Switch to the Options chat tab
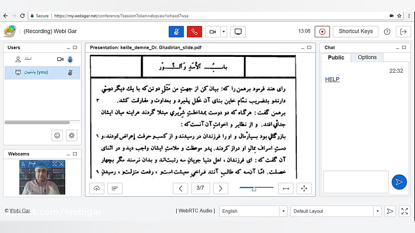The image size is (415, 233). tap(367, 58)
